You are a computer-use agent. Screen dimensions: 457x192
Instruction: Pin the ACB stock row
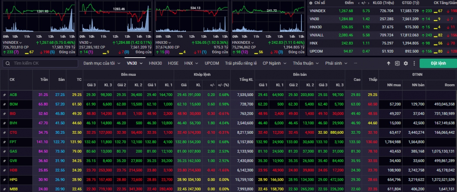click(5, 94)
